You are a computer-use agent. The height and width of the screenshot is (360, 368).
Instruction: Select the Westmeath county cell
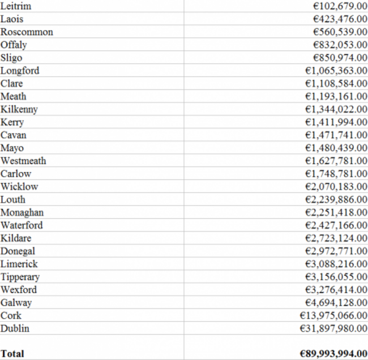pyautogui.click(x=92, y=161)
